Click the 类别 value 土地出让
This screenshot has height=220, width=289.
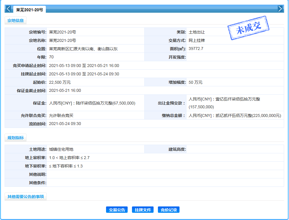click(197, 32)
